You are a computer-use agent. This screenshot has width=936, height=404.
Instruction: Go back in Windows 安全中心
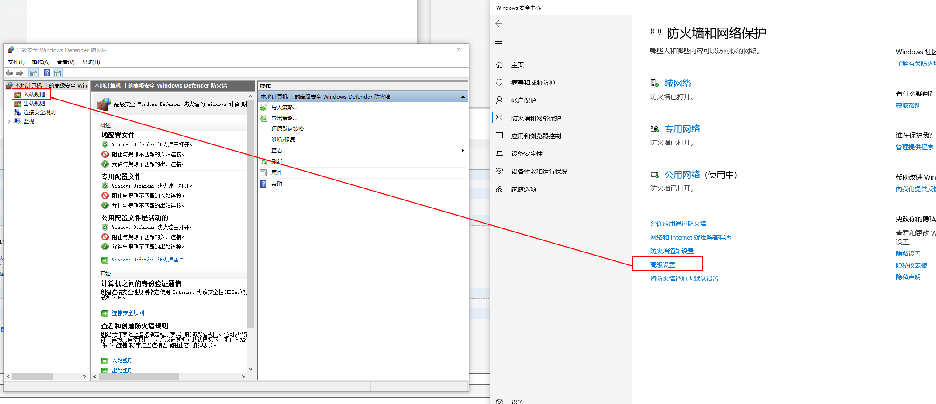tap(499, 24)
